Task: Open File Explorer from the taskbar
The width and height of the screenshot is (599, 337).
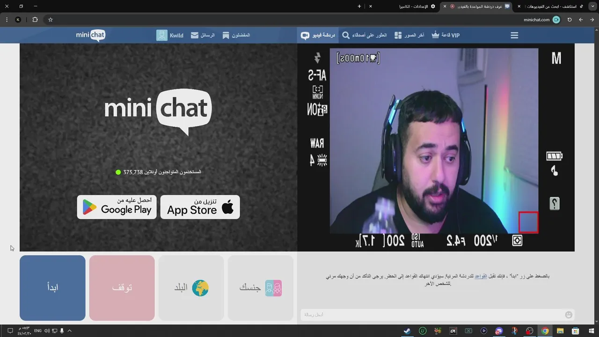Action: coord(560,331)
